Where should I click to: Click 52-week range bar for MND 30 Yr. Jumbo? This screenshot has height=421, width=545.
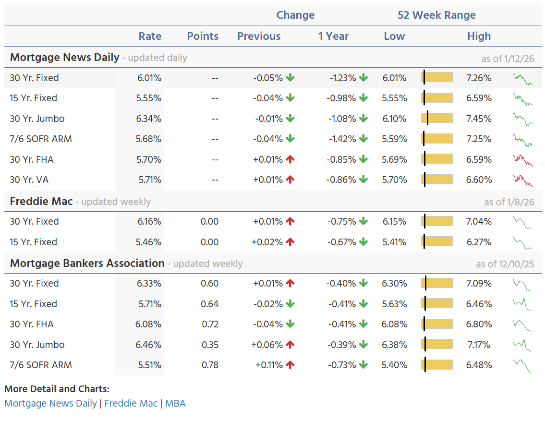click(x=437, y=119)
